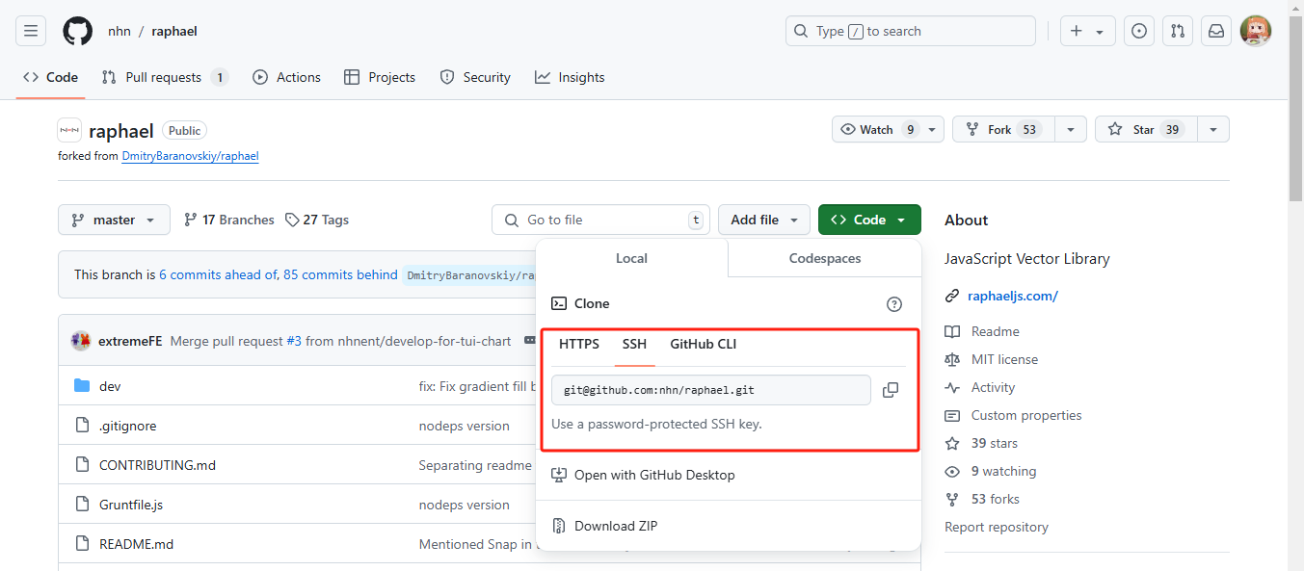
Task: Click the Go to file input
Action: 600,220
